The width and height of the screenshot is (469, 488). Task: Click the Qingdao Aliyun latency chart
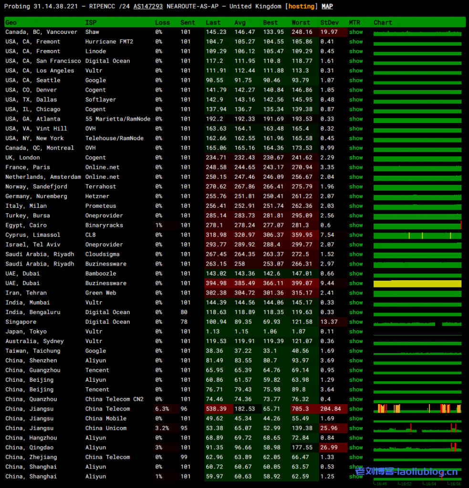tap(417, 447)
